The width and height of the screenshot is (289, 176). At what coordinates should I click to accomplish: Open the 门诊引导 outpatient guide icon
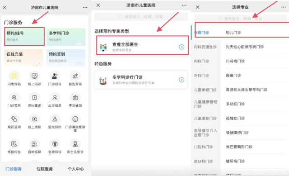click(x=55, y=76)
